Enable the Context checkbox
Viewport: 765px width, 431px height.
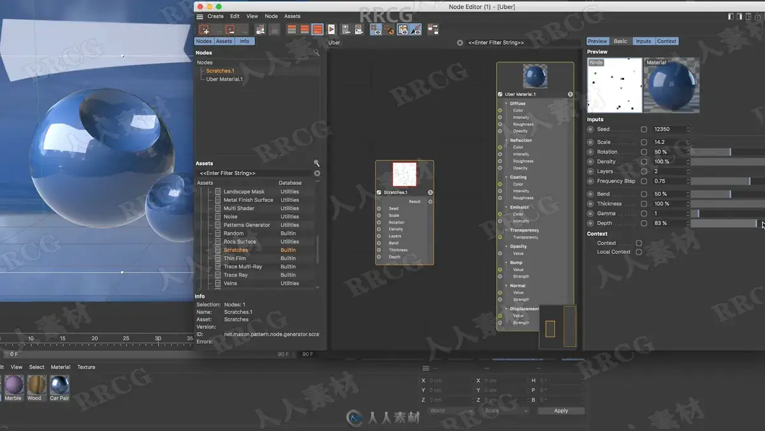point(639,243)
